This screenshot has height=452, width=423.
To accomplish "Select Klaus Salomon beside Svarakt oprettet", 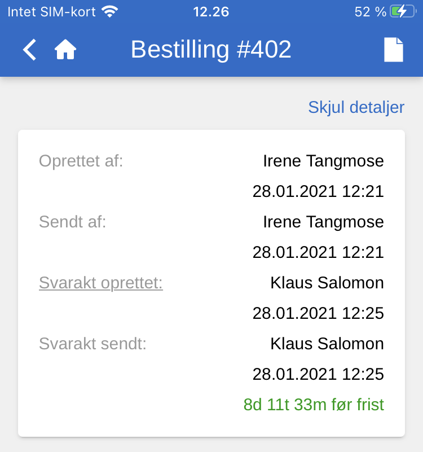I will point(327,283).
